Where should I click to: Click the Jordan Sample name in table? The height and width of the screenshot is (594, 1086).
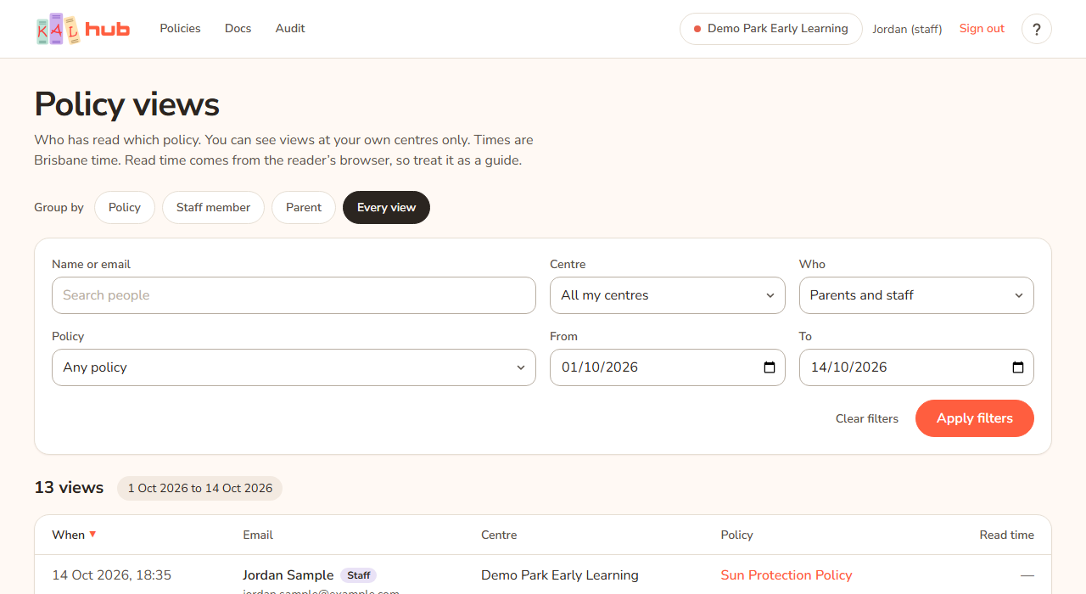pyautogui.click(x=288, y=574)
